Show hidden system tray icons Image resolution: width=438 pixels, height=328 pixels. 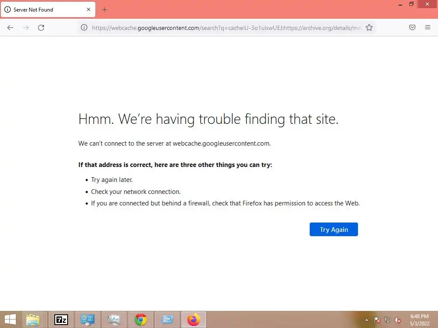[367, 320]
